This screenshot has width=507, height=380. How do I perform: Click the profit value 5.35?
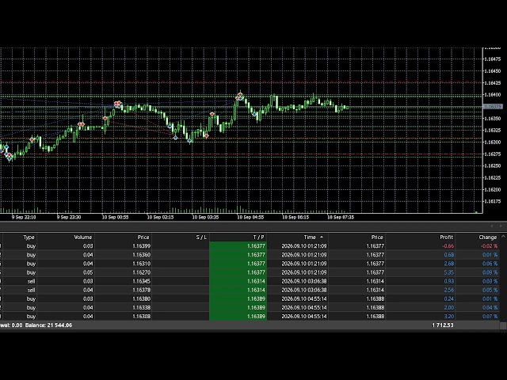(449, 272)
